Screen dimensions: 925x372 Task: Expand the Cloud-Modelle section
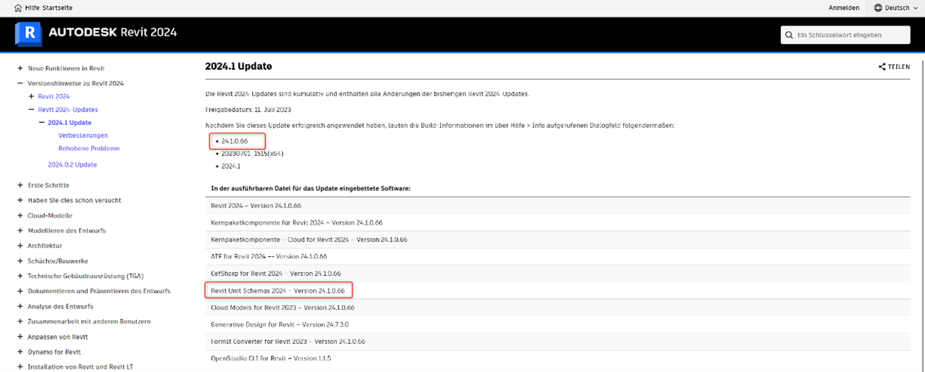click(x=20, y=215)
